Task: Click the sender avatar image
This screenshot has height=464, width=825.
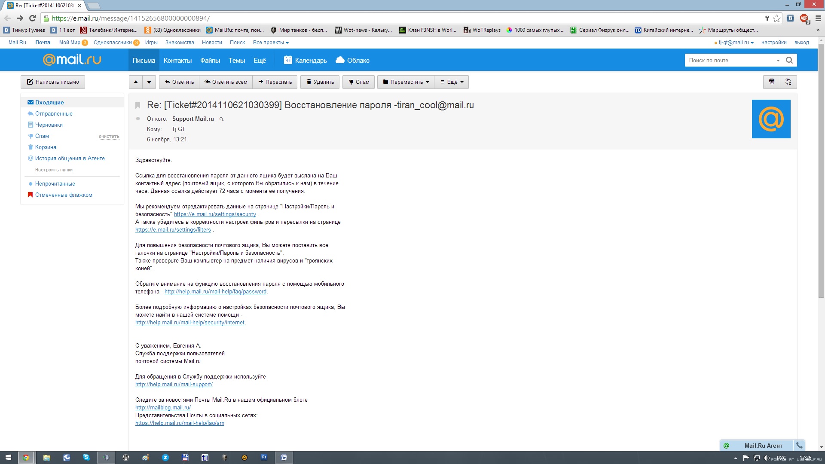Action: point(771,119)
